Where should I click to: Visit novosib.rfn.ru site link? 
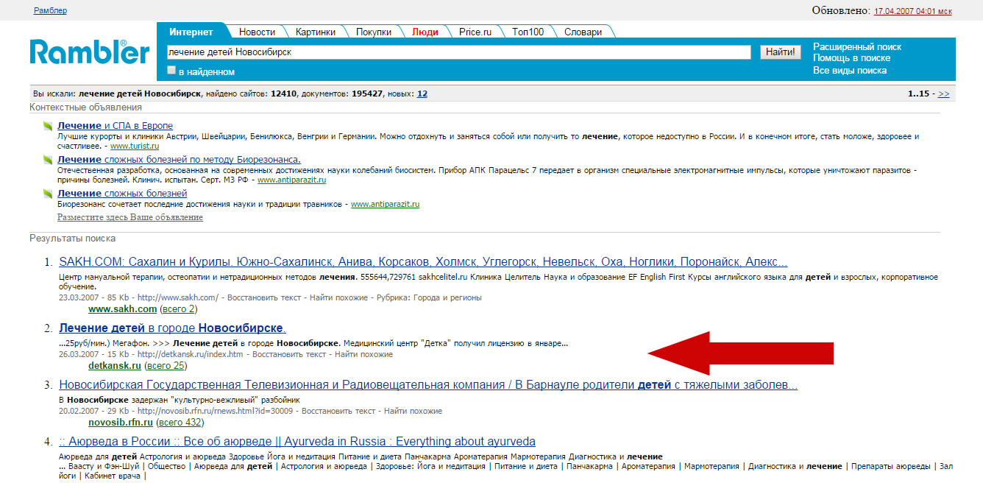[x=121, y=423]
